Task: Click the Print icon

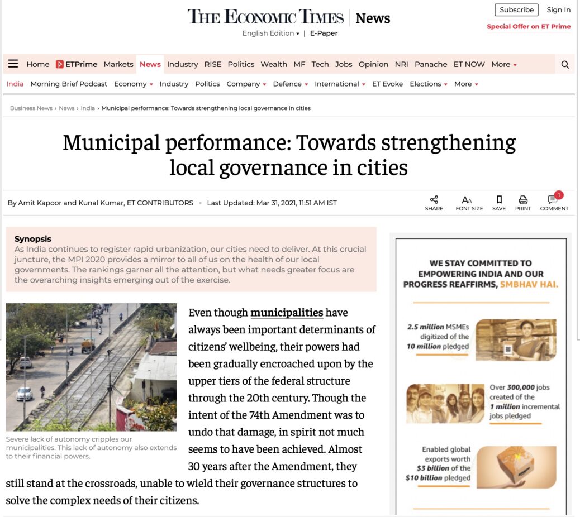Action: (x=523, y=200)
